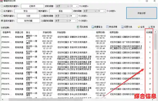Click start time 2021-06-23 02:29:28

pyautogui.click(x=47, y=42)
